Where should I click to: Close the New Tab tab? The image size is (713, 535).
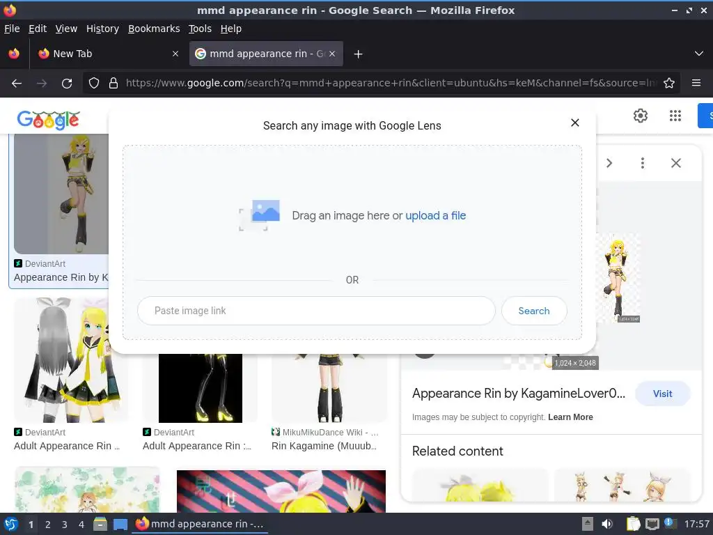[x=175, y=54]
